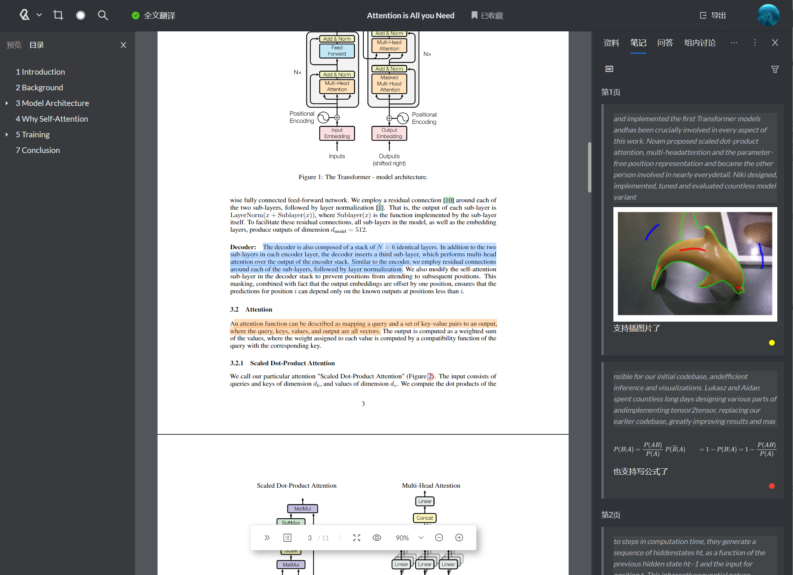Image resolution: width=793 pixels, height=575 pixels.
Task: Select the crop screenshot tool
Action: [58, 15]
